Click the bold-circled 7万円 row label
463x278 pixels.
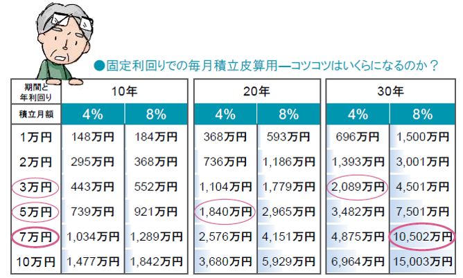point(35,237)
